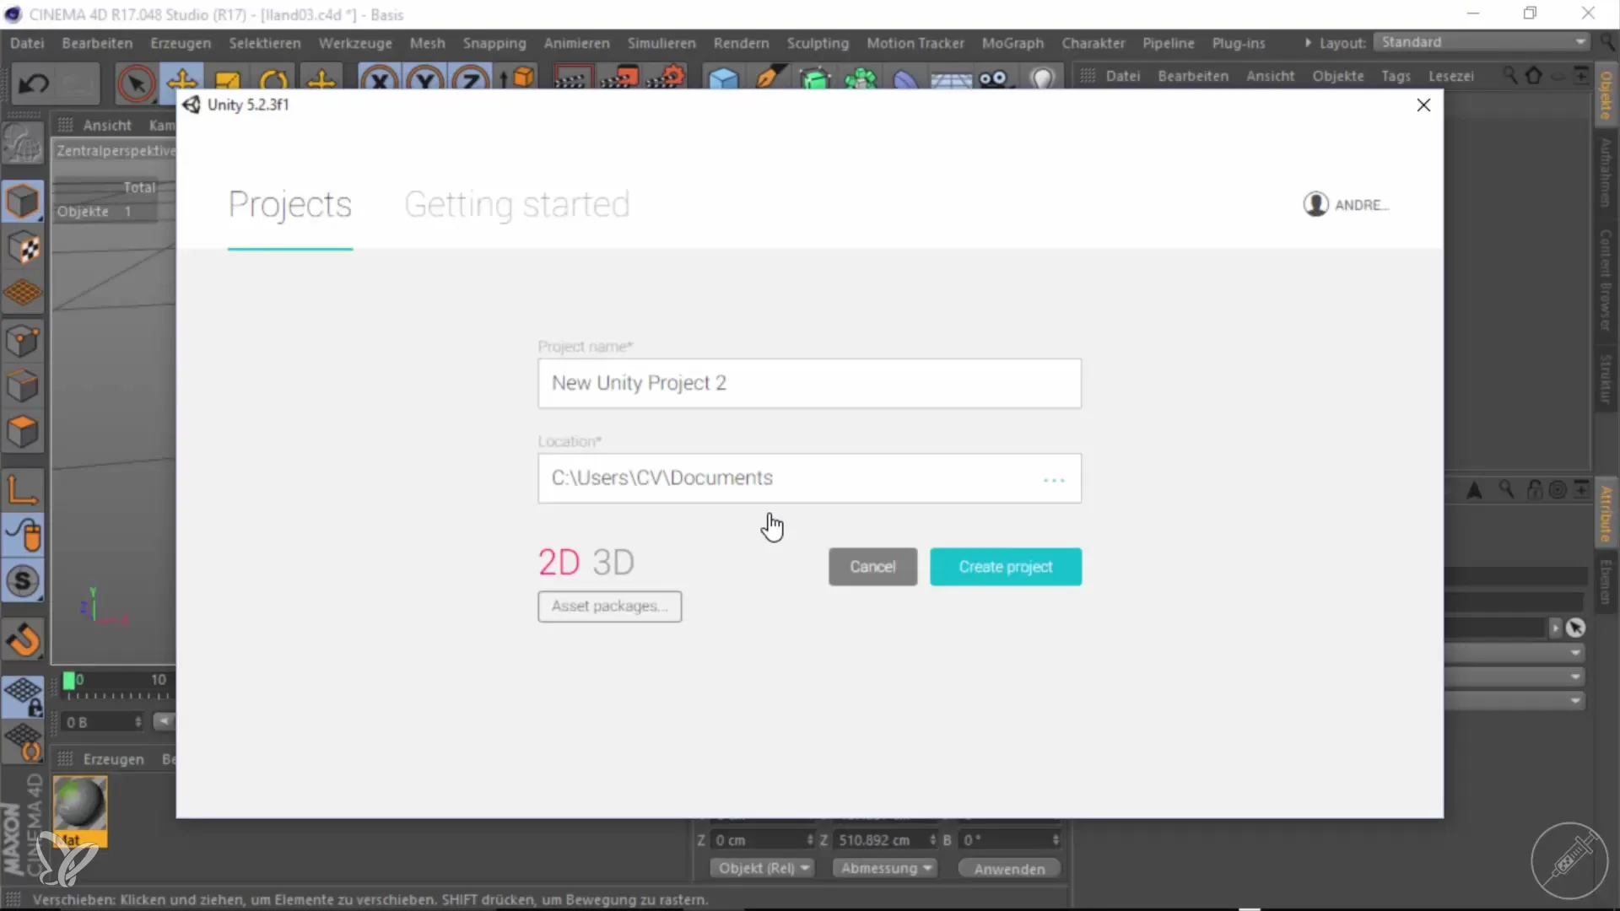Open the Datei menu in main menubar

click(27, 43)
